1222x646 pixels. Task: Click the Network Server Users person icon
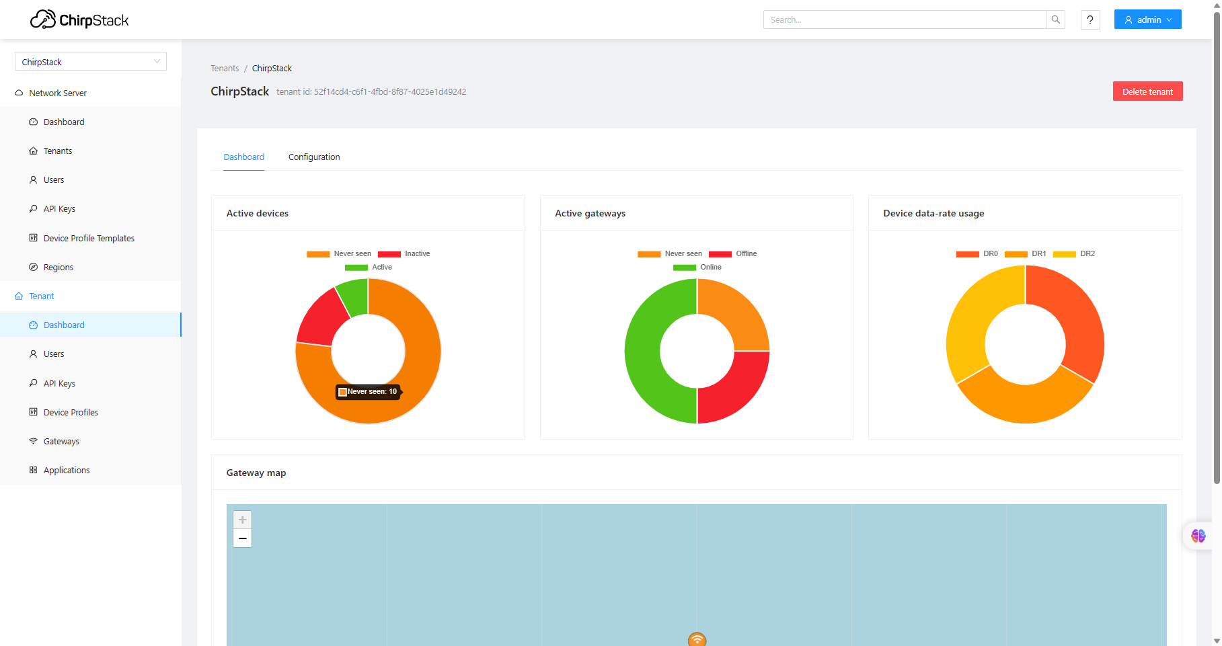(33, 179)
